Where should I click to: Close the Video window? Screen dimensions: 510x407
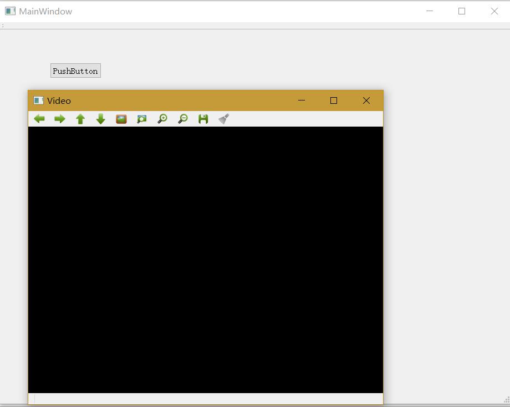pyautogui.click(x=366, y=101)
